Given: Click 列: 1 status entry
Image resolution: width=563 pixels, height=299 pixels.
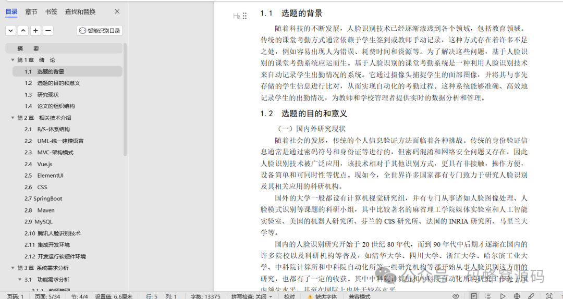Looking at the screenshot, I should tap(170, 296).
